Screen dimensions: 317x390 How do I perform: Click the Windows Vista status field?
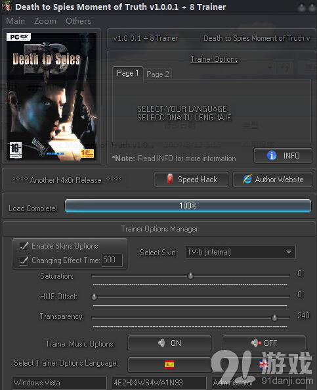coord(59,383)
